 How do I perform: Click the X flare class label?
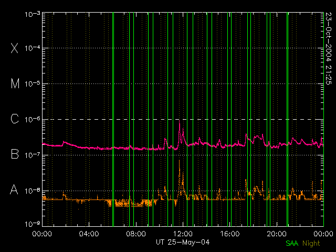click(x=15, y=48)
